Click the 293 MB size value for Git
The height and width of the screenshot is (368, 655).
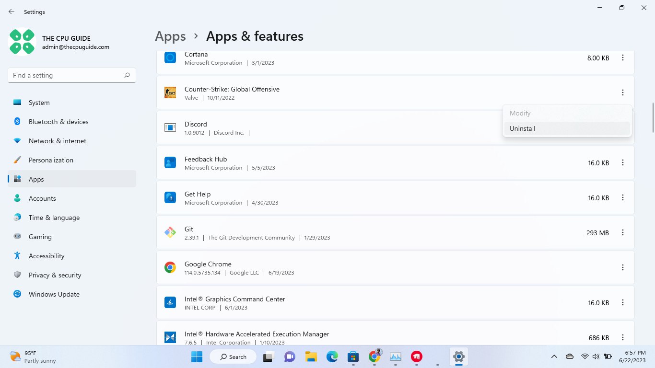coord(597,233)
